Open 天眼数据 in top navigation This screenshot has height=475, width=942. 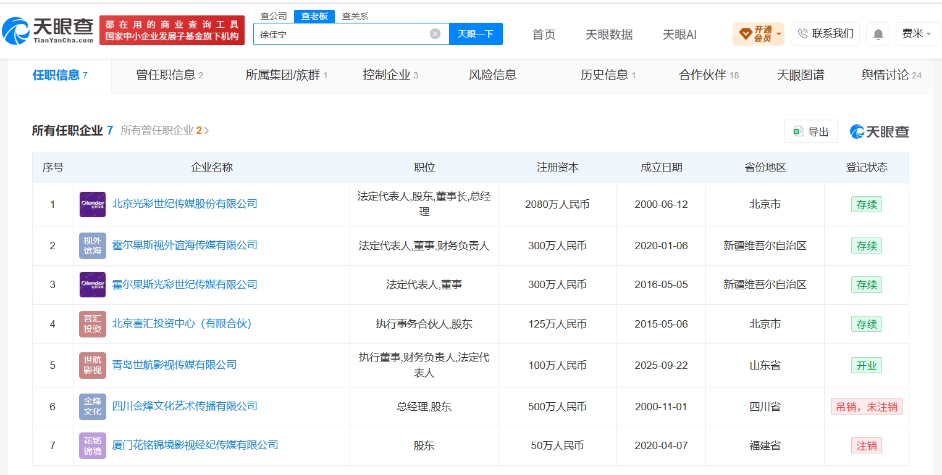[x=609, y=35]
